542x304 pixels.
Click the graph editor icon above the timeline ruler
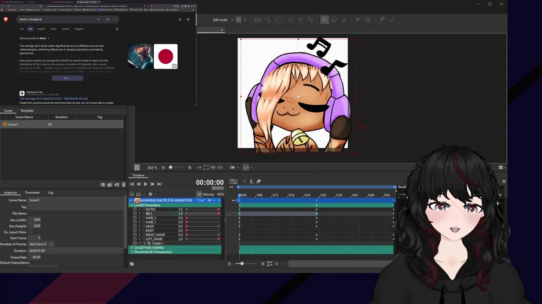click(233, 182)
